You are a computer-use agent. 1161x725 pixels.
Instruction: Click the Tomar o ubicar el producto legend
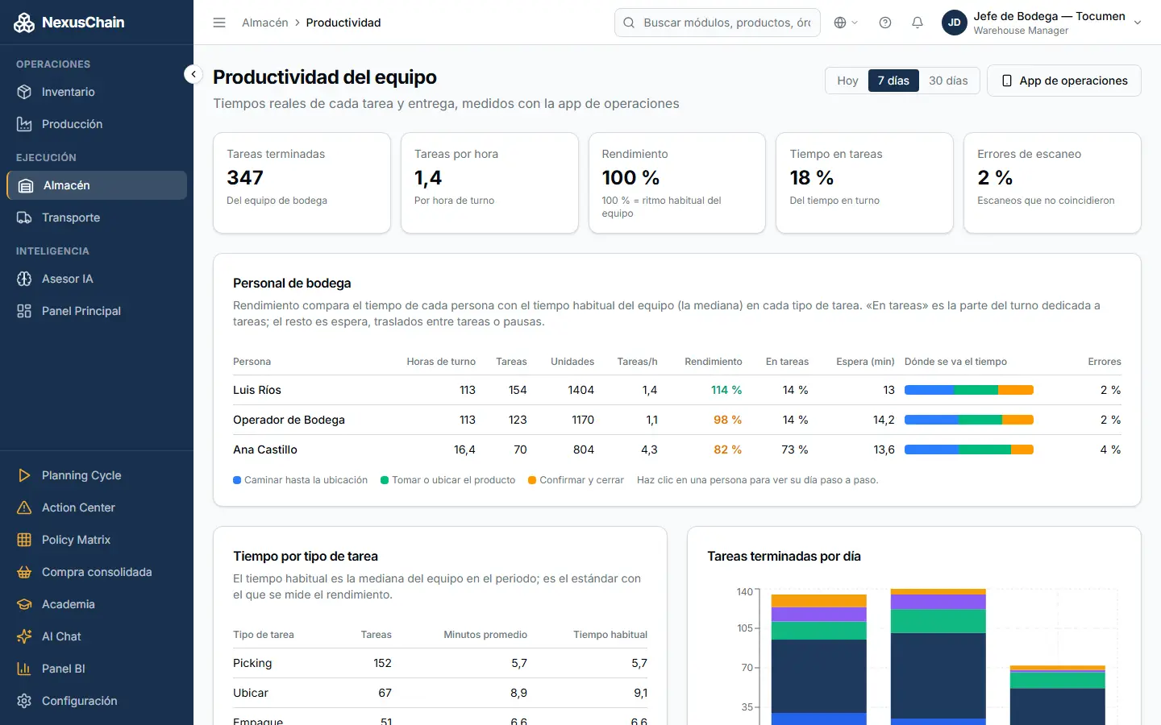click(x=447, y=480)
